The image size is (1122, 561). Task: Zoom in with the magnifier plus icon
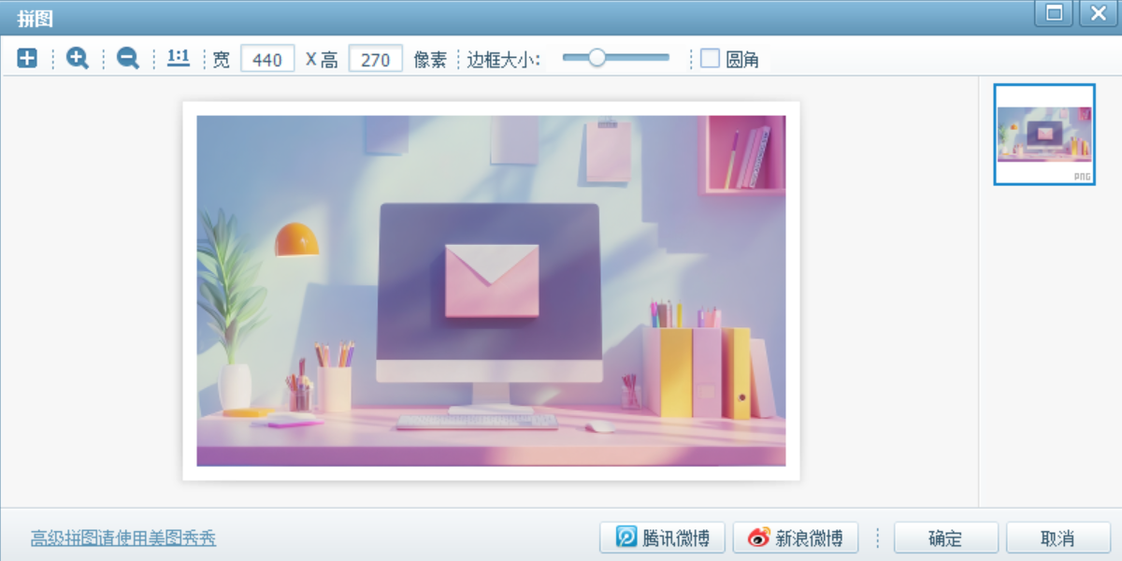(77, 59)
